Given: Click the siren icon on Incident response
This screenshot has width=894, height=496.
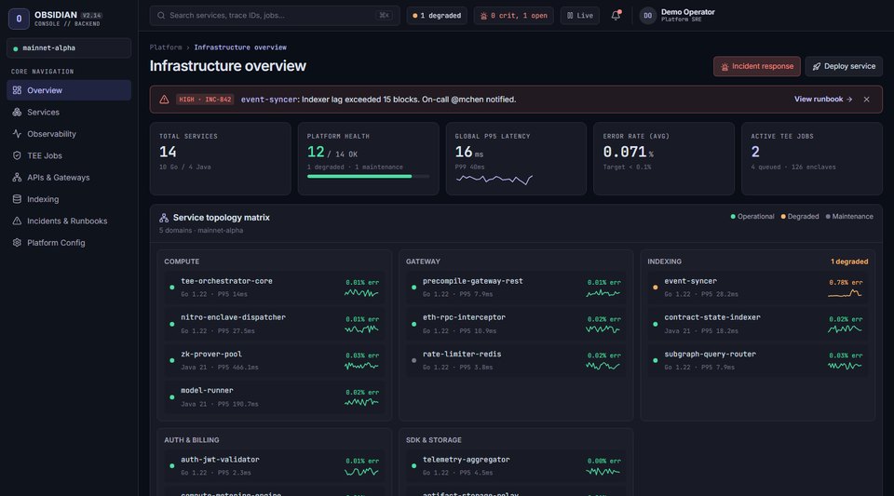Looking at the screenshot, I should coord(725,67).
